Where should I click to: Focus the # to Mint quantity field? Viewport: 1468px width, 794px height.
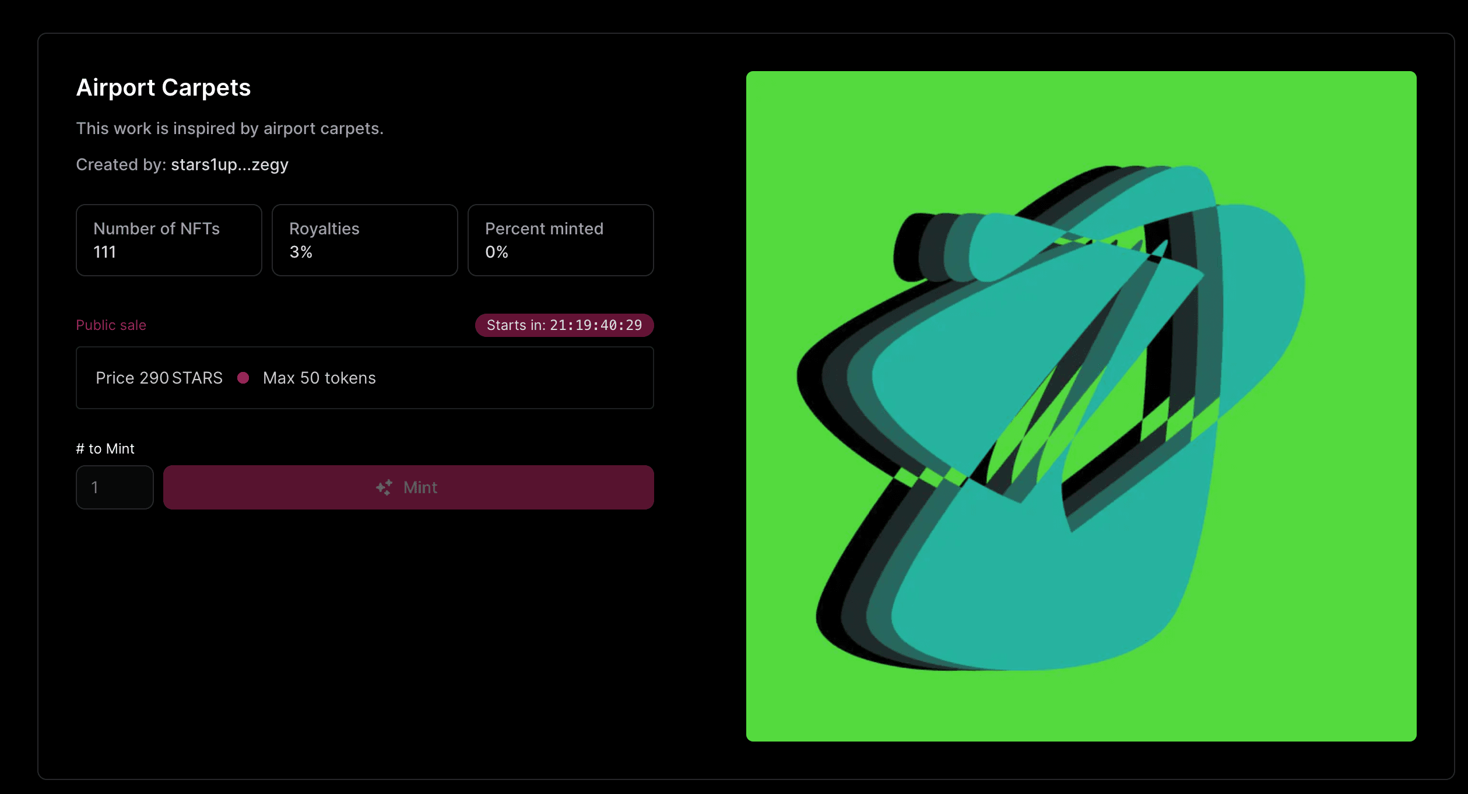pyautogui.click(x=115, y=487)
